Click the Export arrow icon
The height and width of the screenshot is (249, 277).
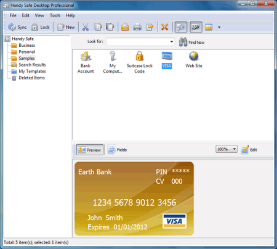click(150, 27)
